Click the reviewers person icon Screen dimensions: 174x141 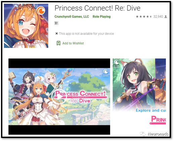click(166, 17)
